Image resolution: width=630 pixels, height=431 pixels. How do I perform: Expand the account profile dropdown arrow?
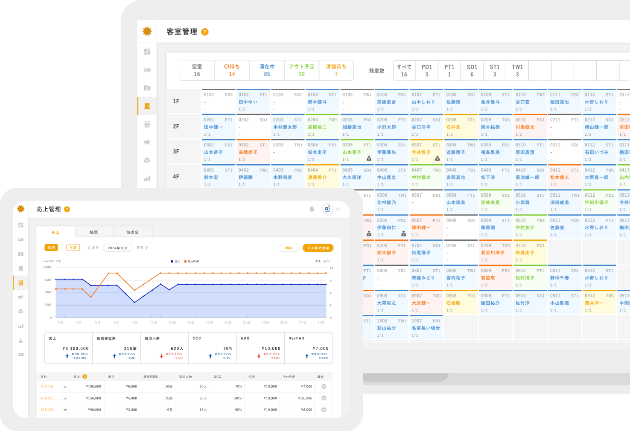tap(338, 210)
